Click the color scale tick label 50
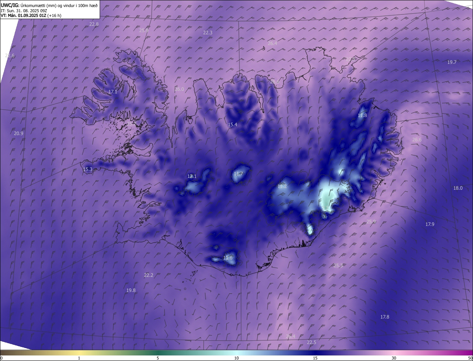Screen dimensions: 473x361 pos(470,358)
